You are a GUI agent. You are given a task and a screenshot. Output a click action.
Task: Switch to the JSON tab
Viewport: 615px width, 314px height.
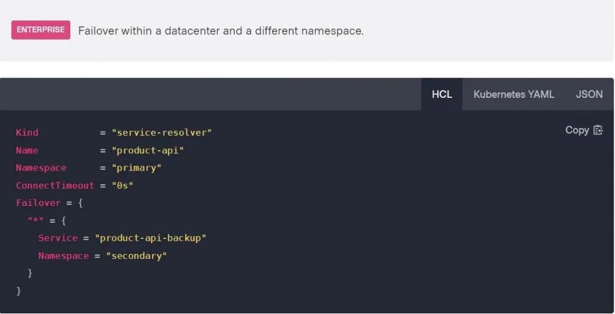(x=589, y=94)
